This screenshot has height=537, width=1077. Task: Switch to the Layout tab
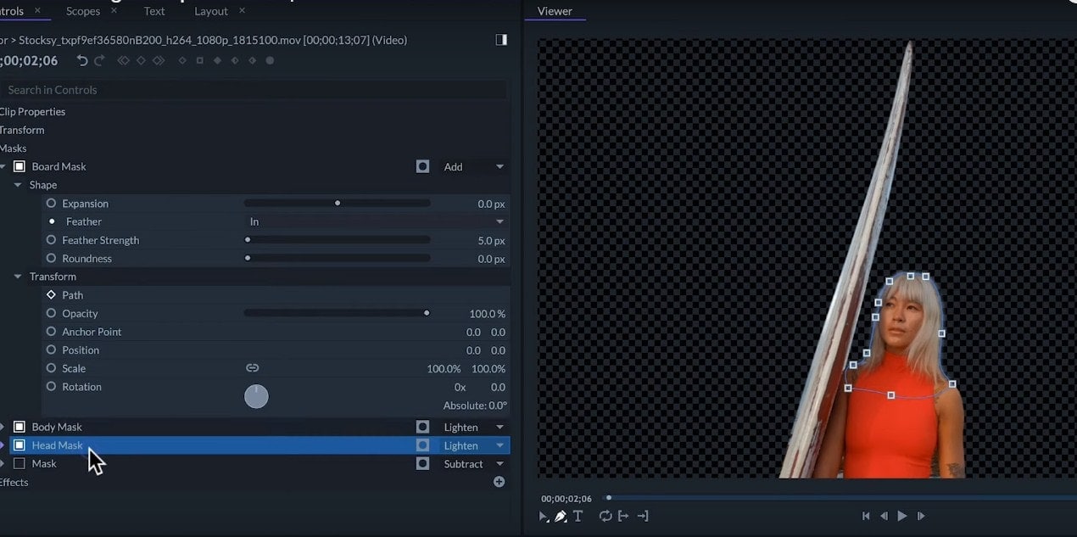[211, 11]
